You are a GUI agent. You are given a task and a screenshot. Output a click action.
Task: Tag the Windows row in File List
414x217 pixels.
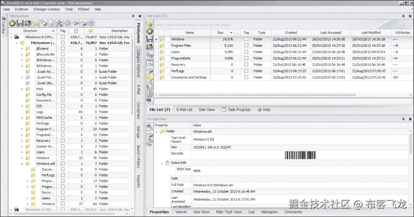(246, 39)
